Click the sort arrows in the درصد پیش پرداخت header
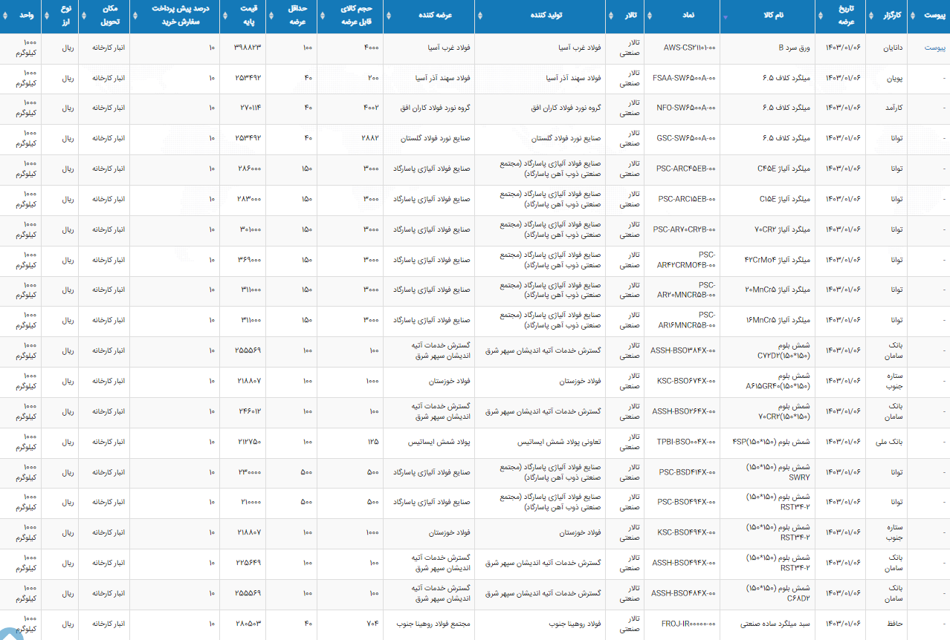The image size is (950, 640). (x=136, y=16)
